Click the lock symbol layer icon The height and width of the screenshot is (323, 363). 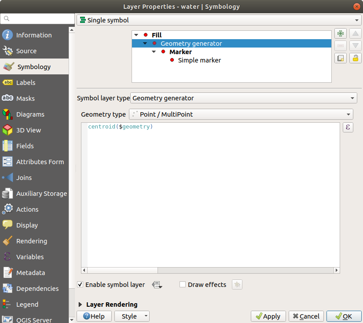pyautogui.click(x=355, y=58)
